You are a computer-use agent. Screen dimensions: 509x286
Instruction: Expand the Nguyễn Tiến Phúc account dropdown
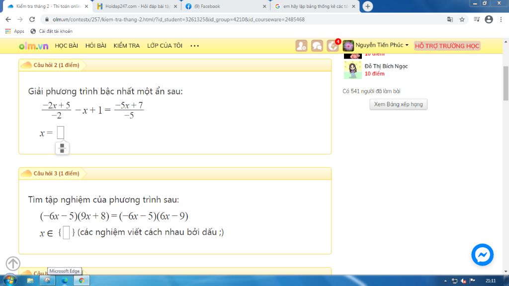[x=382, y=45]
